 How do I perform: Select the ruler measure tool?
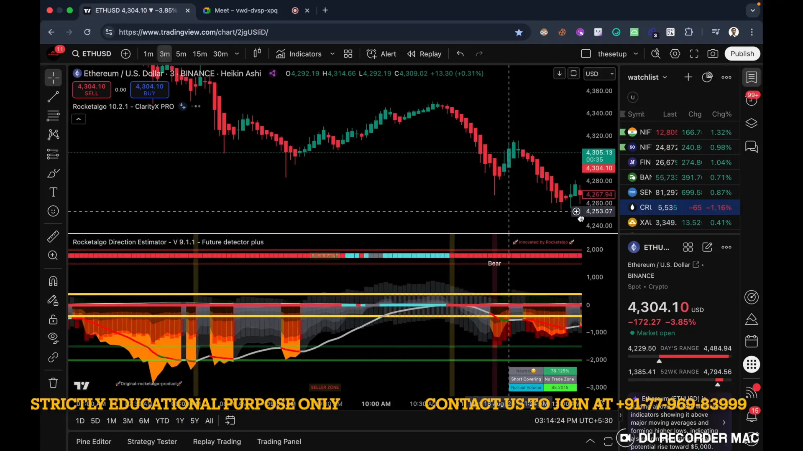53,236
